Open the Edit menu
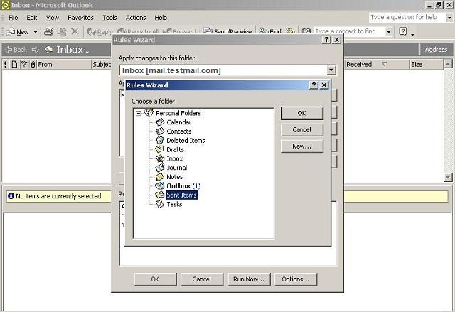Viewport: 455px width, 312px height. 31,18
